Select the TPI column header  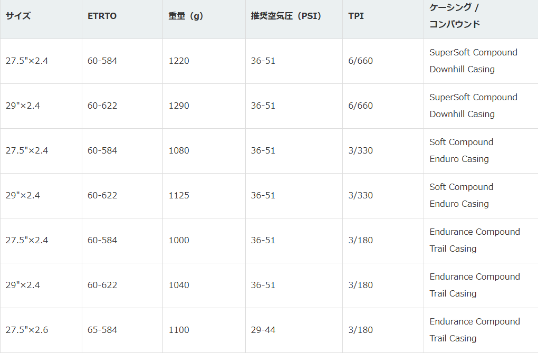coord(356,16)
